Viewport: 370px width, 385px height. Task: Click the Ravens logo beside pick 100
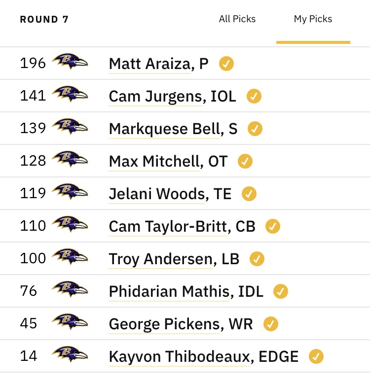[x=70, y=257]
